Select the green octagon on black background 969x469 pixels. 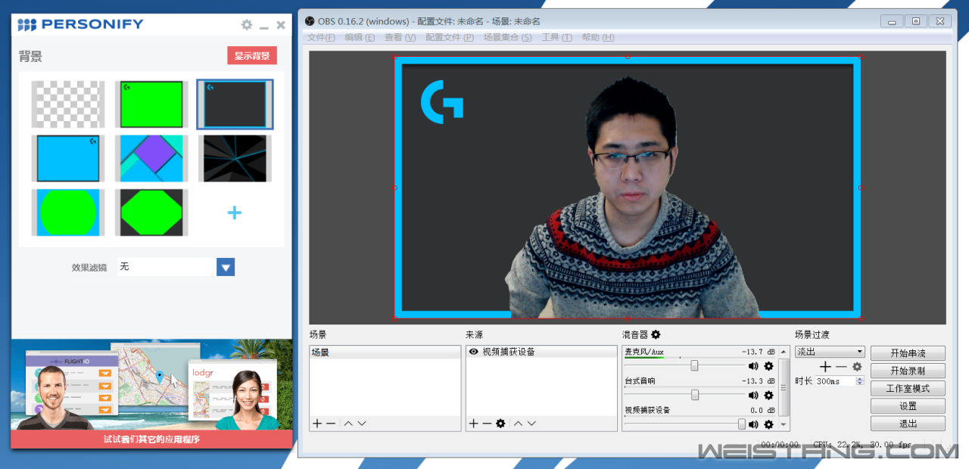click(151, 213)
